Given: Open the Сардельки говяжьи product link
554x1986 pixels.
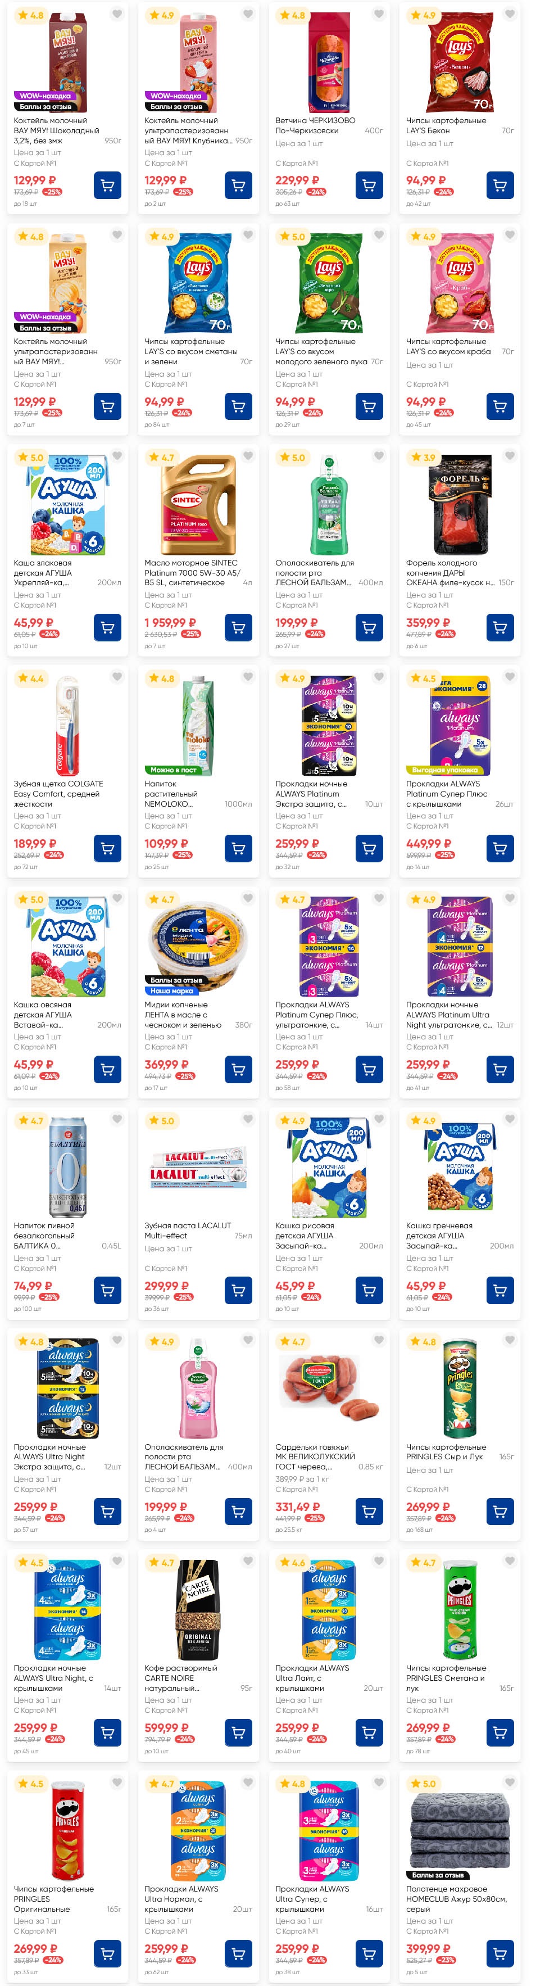Looking at the screenshot, I should coord(315,1457).
